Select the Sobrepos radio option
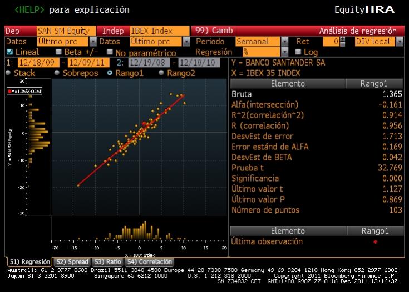 pos(57,73)
